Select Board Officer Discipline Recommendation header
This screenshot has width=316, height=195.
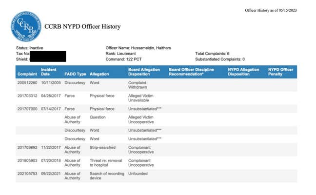click(193, 72)
